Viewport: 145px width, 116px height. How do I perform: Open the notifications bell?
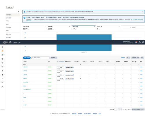pos(136,42)
